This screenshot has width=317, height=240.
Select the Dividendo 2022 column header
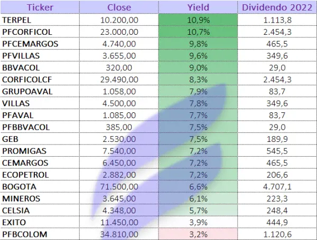(277, 7)
